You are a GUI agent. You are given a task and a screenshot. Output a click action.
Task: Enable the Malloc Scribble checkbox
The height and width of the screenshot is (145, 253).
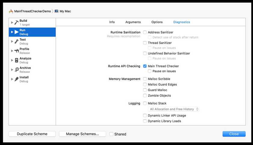pos(145,79)
